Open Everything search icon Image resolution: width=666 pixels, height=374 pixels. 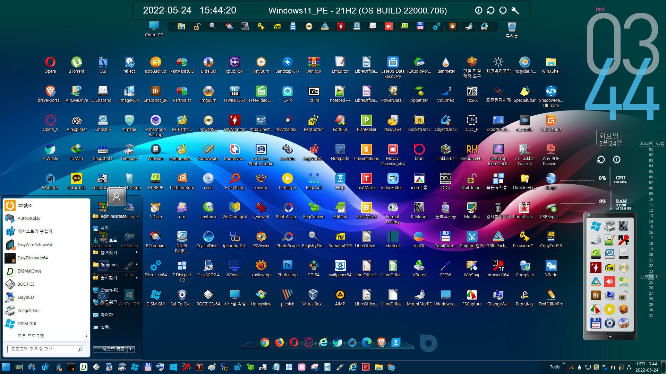234,181
